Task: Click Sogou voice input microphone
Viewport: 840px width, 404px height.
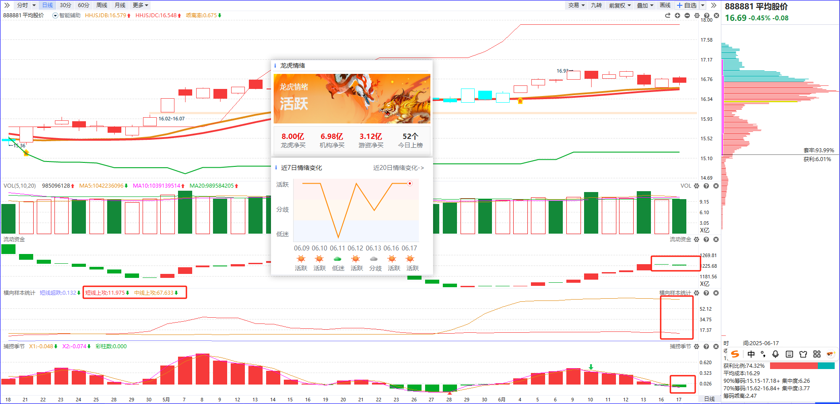Action: tap(775, 354)
